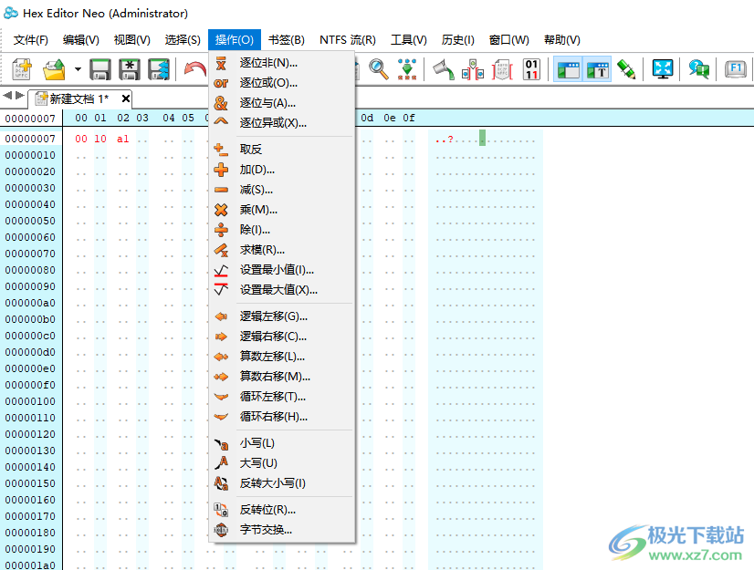The image size is (754, 570).
Task: Click the red Undo arrow icon
Action: pyautogui.click(x=194, y=69)
